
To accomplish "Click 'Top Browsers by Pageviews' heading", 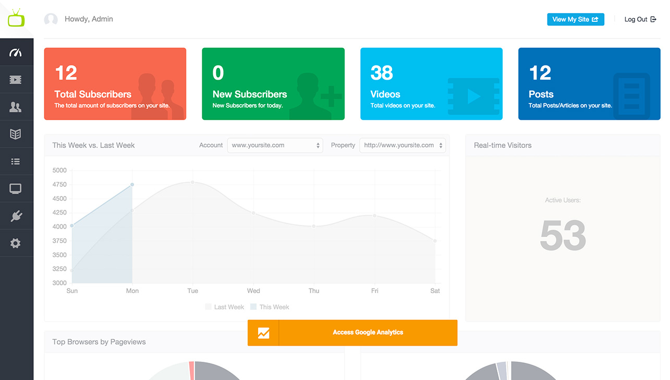I will click(x=99, y=342).
